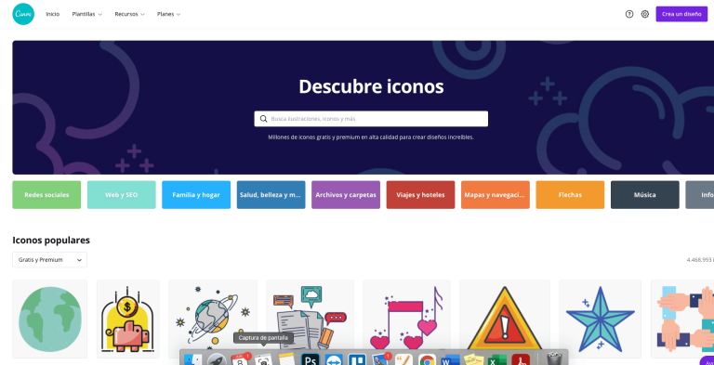This screenshot has width=714, height=365.
Task: Open the Redes sociales category
Action: [46, 195]
